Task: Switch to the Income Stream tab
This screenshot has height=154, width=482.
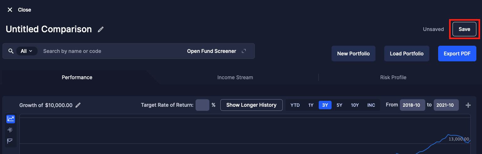Action: 235,77
